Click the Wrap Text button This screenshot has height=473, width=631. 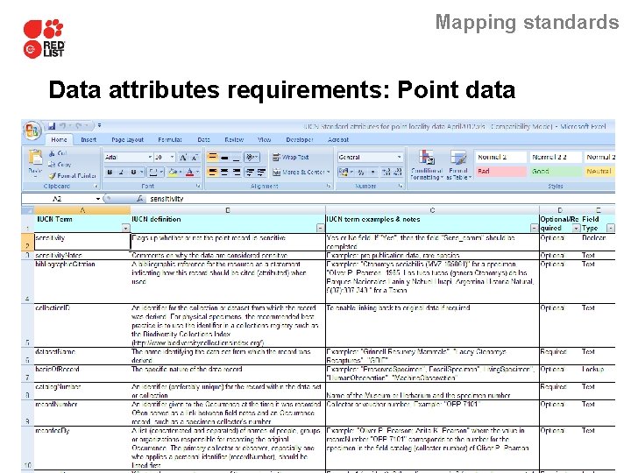(x=291, y=158)
